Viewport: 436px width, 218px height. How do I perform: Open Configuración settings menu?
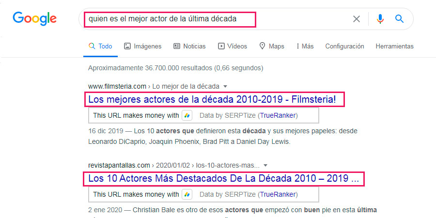click(344, 46)
